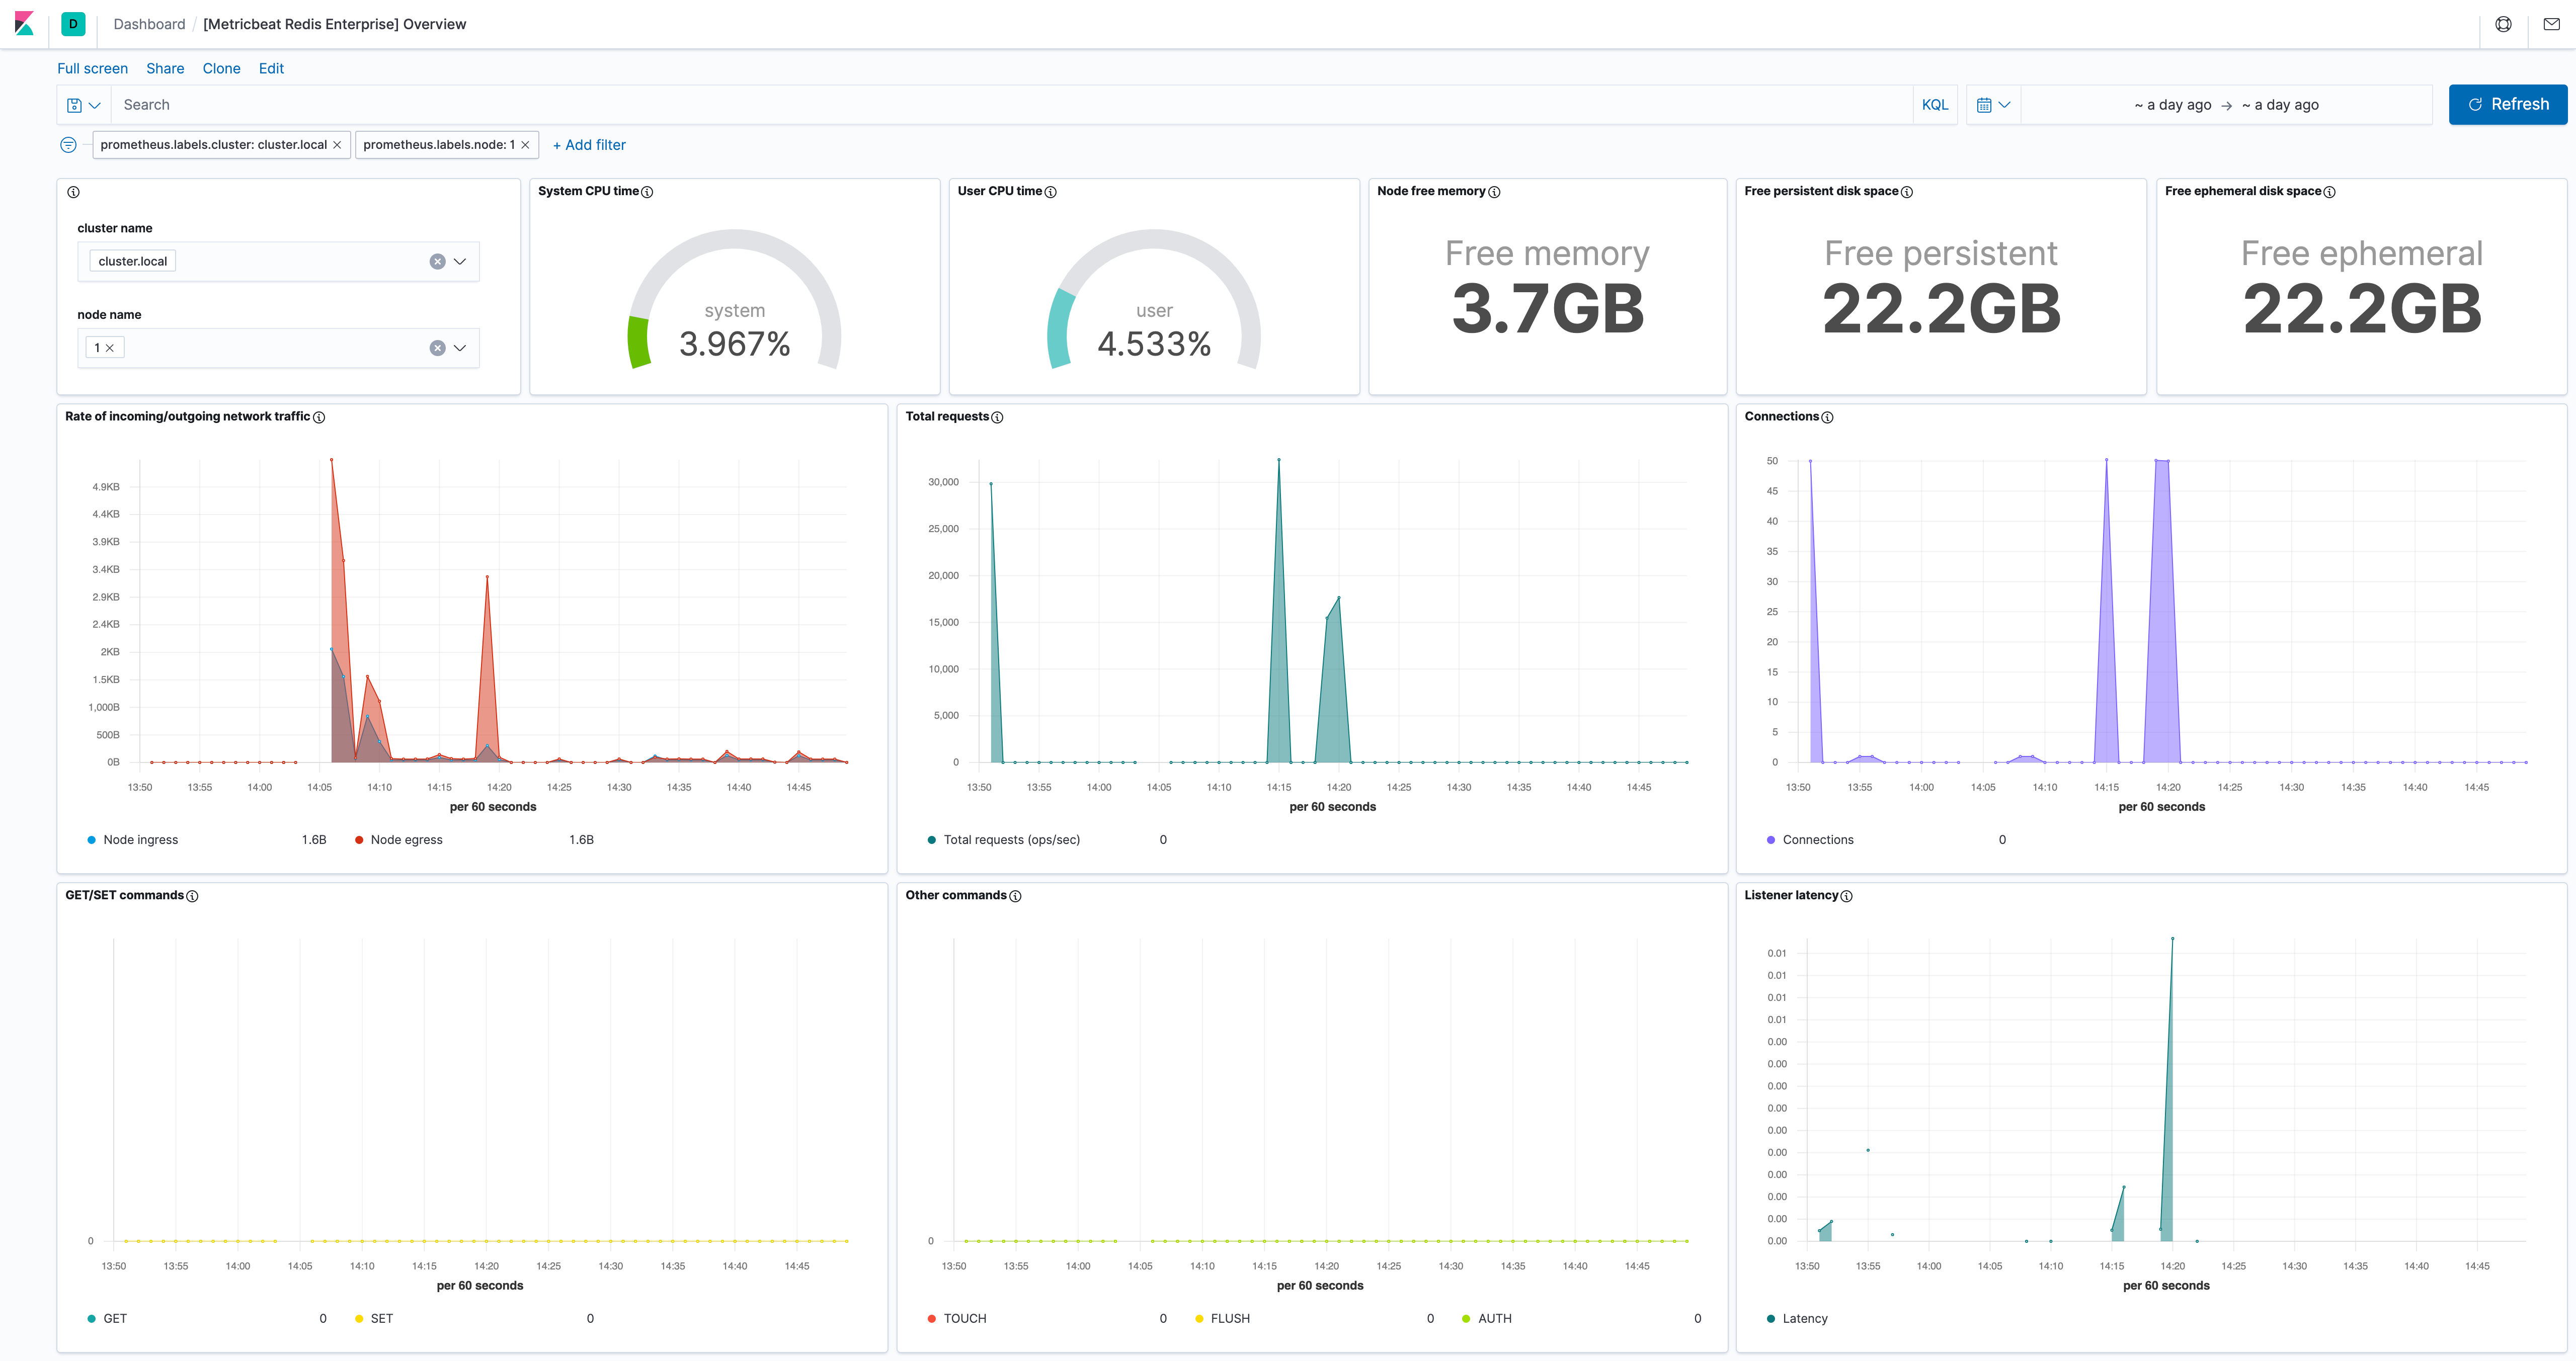Enter Full screen mode
Image resolution: width=2576 pixels, height=1361 pixels.
click(x=92, y=68)
